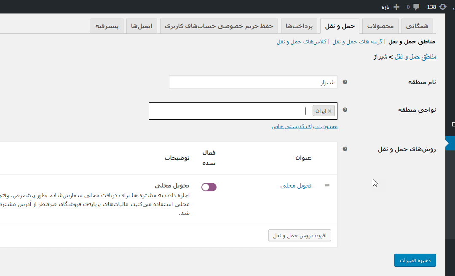The width and height of the screenshot is (455, 276).
Task: Go to the ایمیل‌ها tab
Action: (142, 26)
